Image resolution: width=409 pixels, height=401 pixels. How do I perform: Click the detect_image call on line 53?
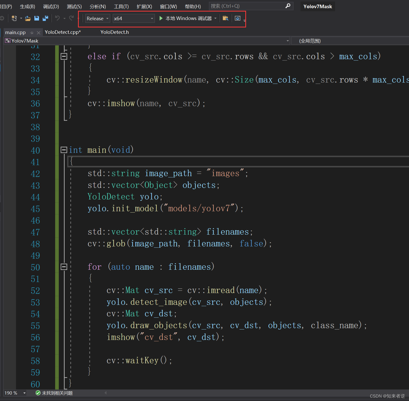tap(159, 302)
